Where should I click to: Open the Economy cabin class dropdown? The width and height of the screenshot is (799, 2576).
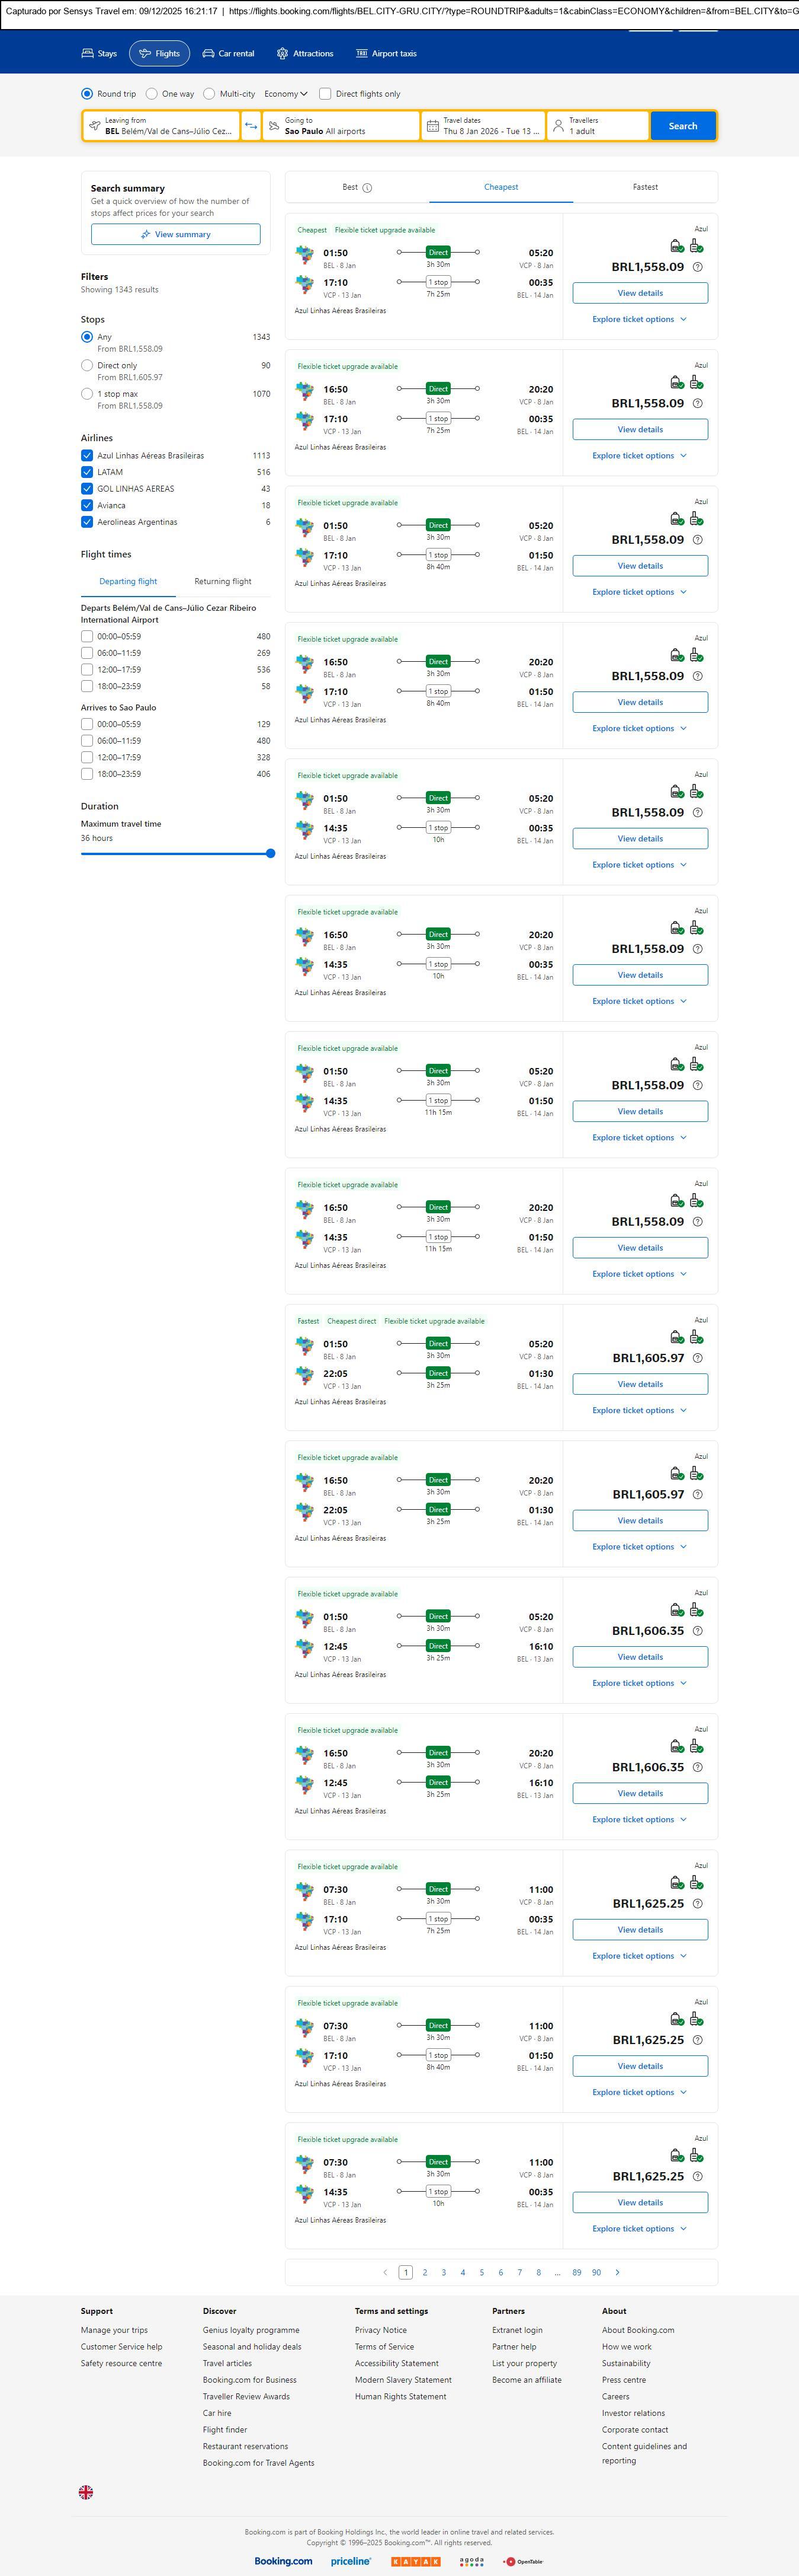(x=285, y=94)
